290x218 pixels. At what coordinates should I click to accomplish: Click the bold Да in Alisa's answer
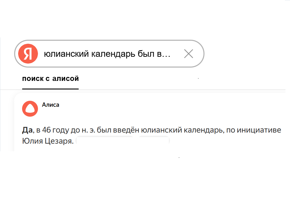[x=26, y=130]
